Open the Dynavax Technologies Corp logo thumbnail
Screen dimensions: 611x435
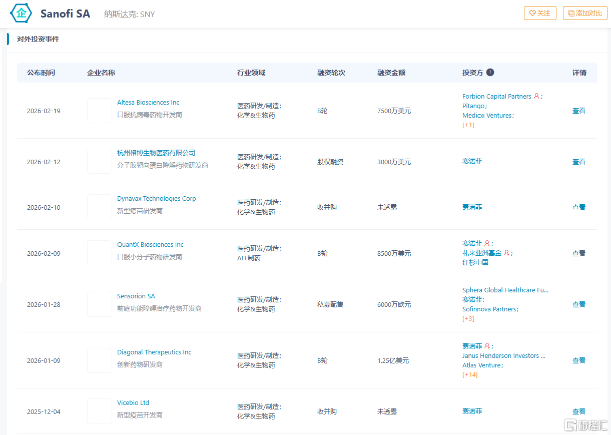point(100,207)
